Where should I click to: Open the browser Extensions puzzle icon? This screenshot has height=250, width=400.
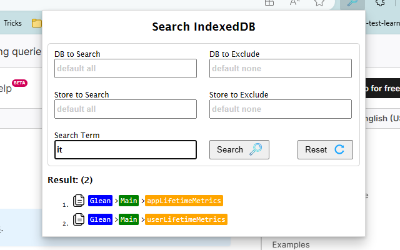tap(381, 3)
